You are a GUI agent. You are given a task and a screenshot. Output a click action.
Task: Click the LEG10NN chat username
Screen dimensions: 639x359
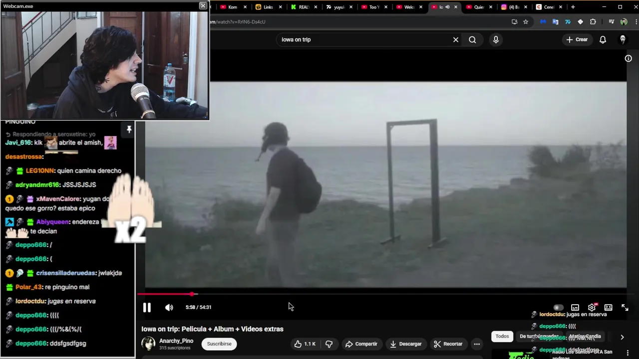(40, 171)
